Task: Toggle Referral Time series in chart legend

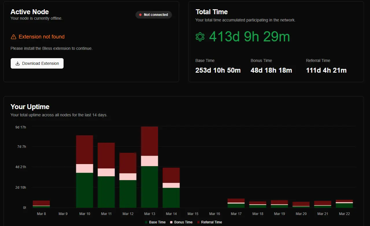Action: point(210,222)
